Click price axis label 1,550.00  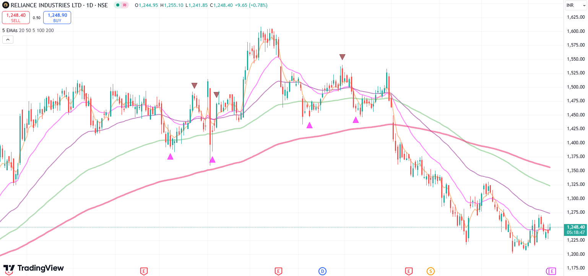pos(575,59)
